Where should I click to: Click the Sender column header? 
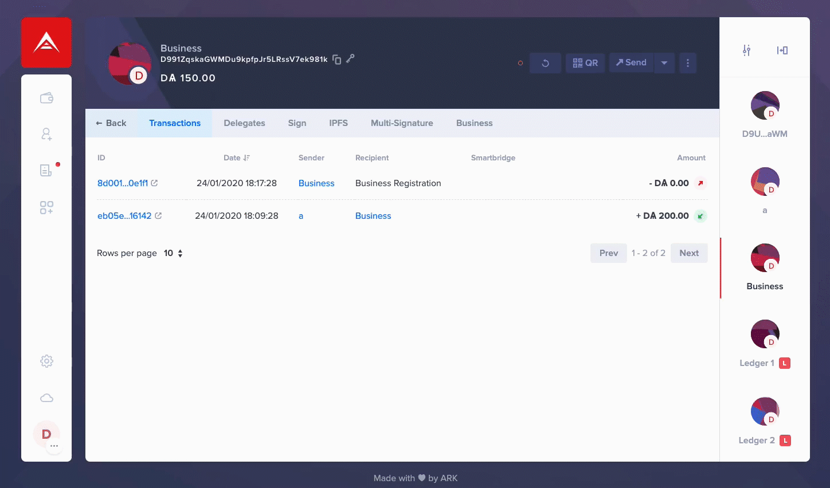pos(311,158)
